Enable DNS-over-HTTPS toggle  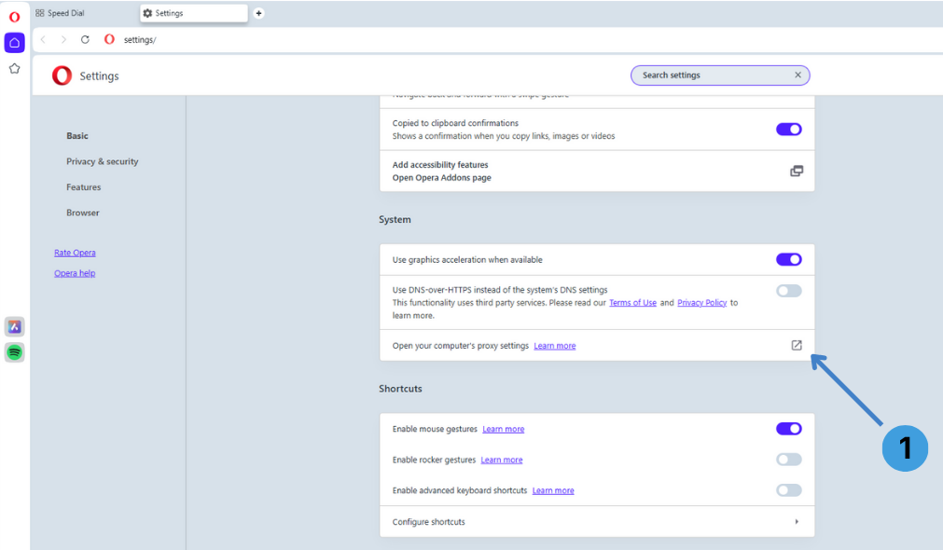tap(788, 291)
